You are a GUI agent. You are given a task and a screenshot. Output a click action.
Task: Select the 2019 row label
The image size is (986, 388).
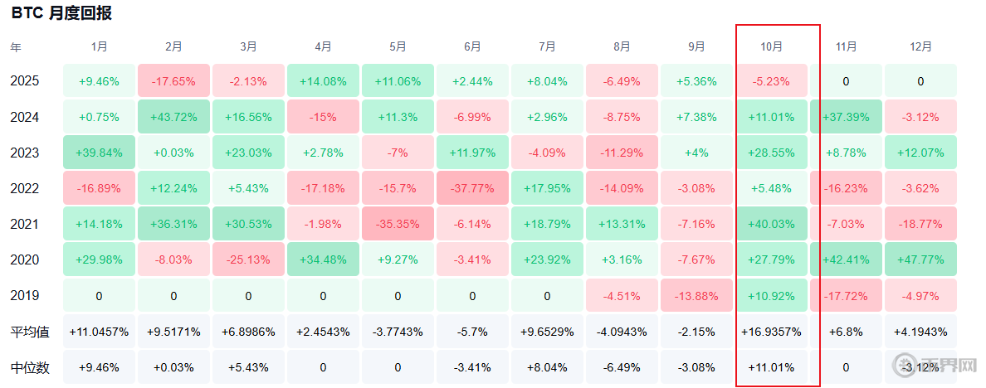coord(25,295)
